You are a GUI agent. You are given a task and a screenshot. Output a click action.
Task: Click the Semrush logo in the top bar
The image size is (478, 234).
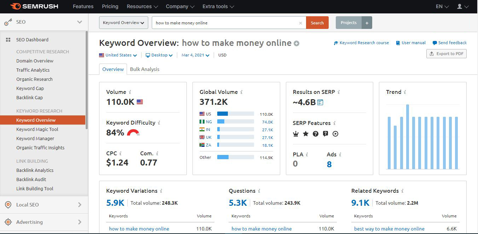click(34, 6)
